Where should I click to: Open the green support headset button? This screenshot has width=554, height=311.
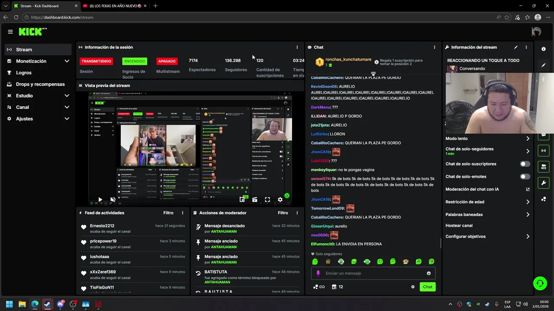[x=540, y=283]
